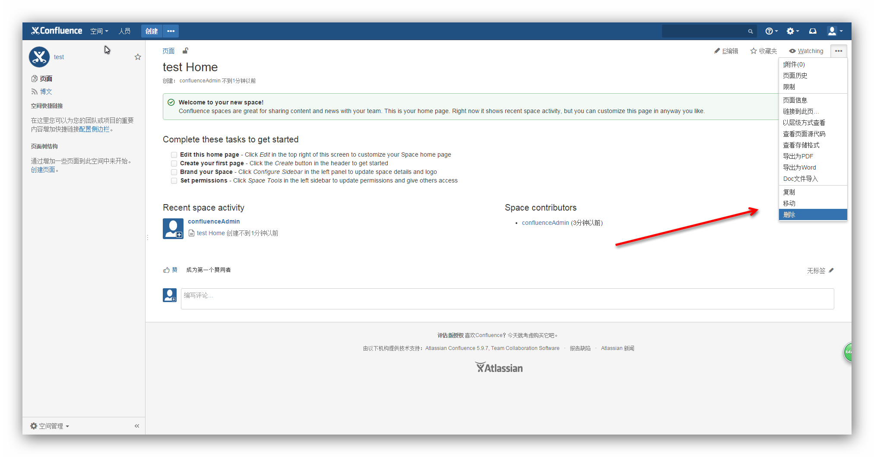Click the avatar beside the comment box
Image resolution: width=874 pixels, height=457 pixels.
coord(170,295)
